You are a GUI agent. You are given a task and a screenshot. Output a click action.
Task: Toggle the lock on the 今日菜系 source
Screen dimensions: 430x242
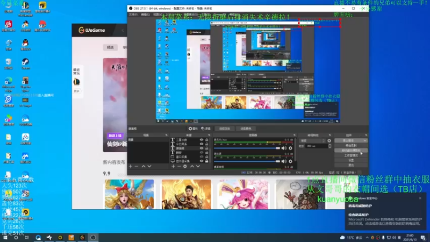207,144
